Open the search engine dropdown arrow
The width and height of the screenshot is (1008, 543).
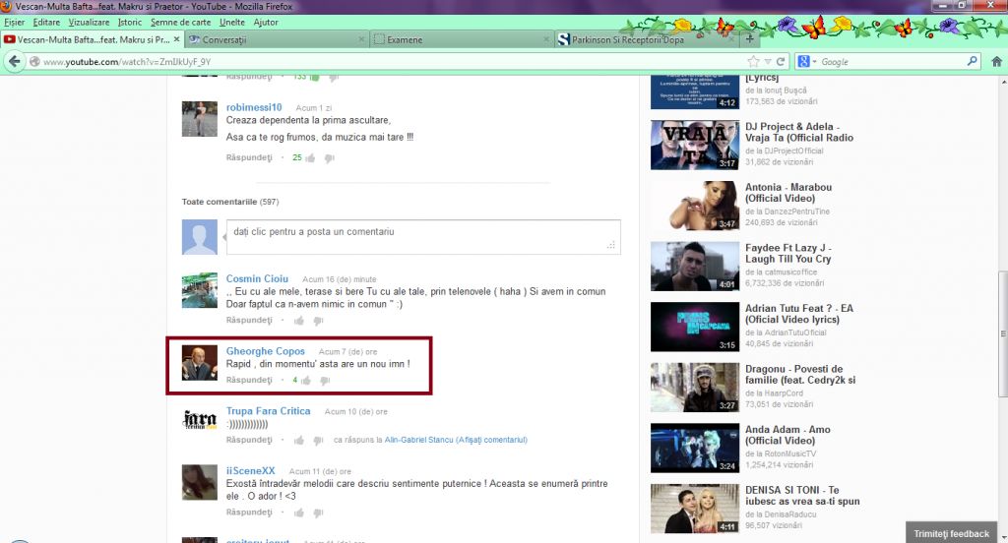[x=814, y=62]
